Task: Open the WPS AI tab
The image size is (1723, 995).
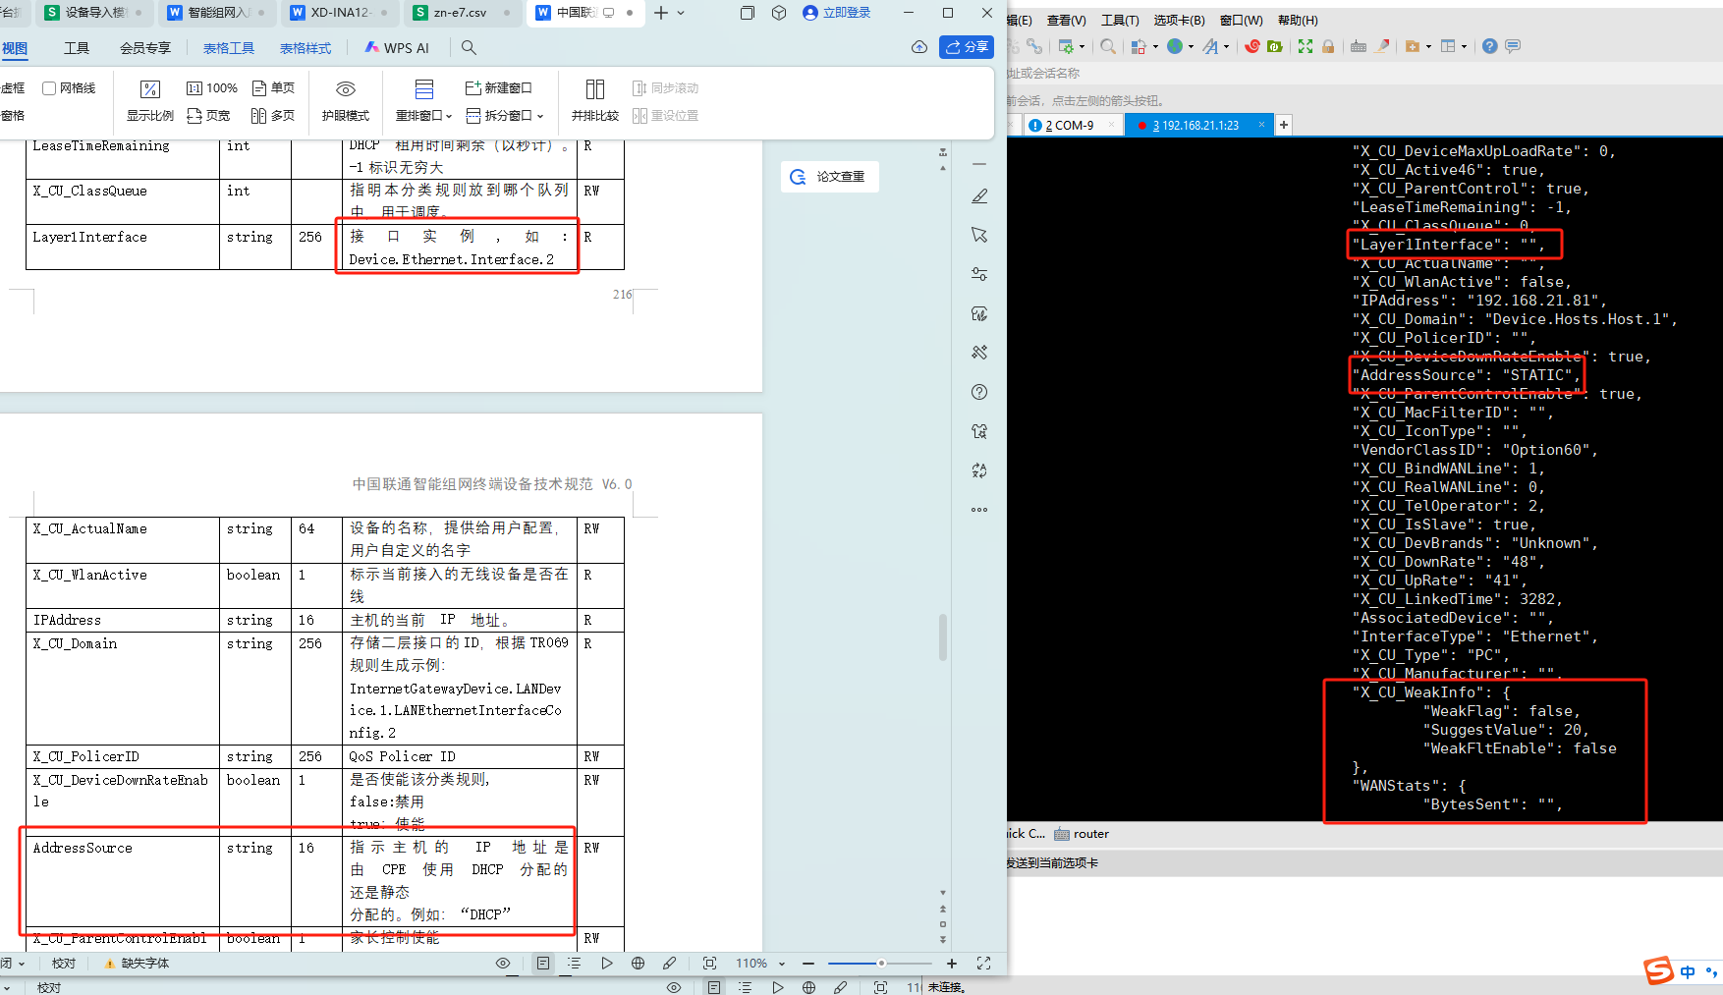Action: tap(397, 48)
